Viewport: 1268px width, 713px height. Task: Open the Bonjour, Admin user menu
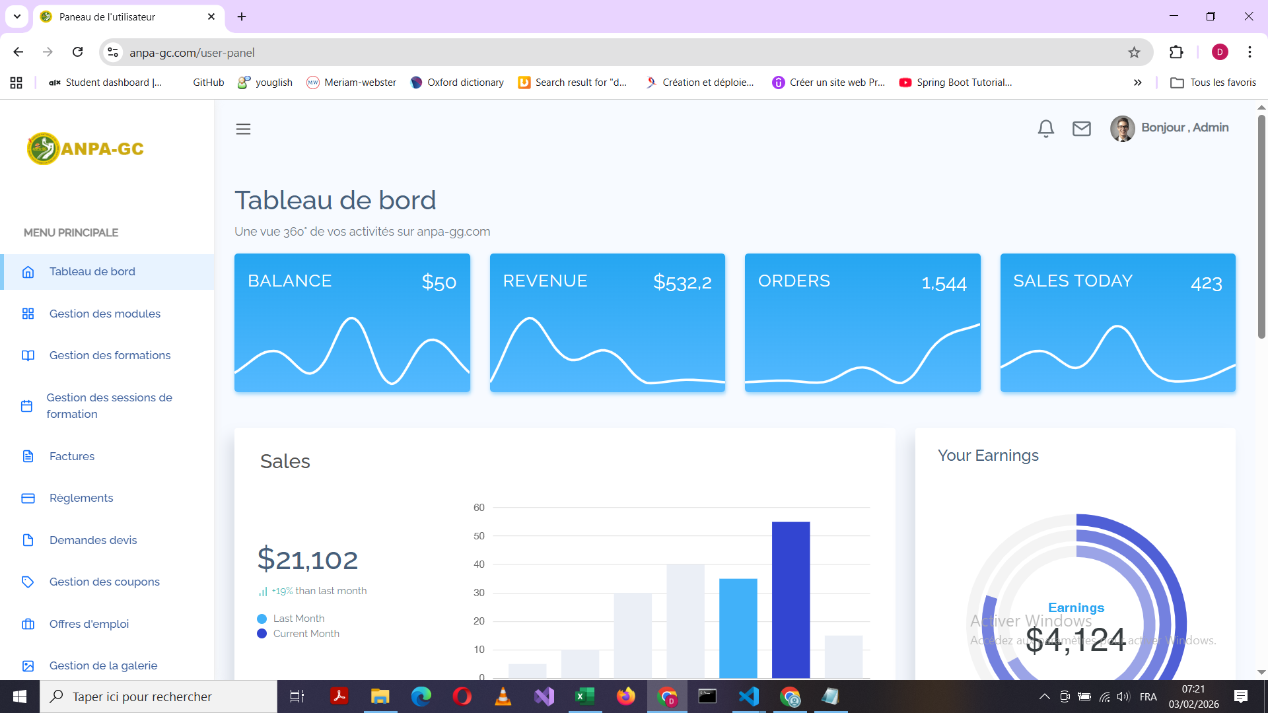pos(1185,127)
